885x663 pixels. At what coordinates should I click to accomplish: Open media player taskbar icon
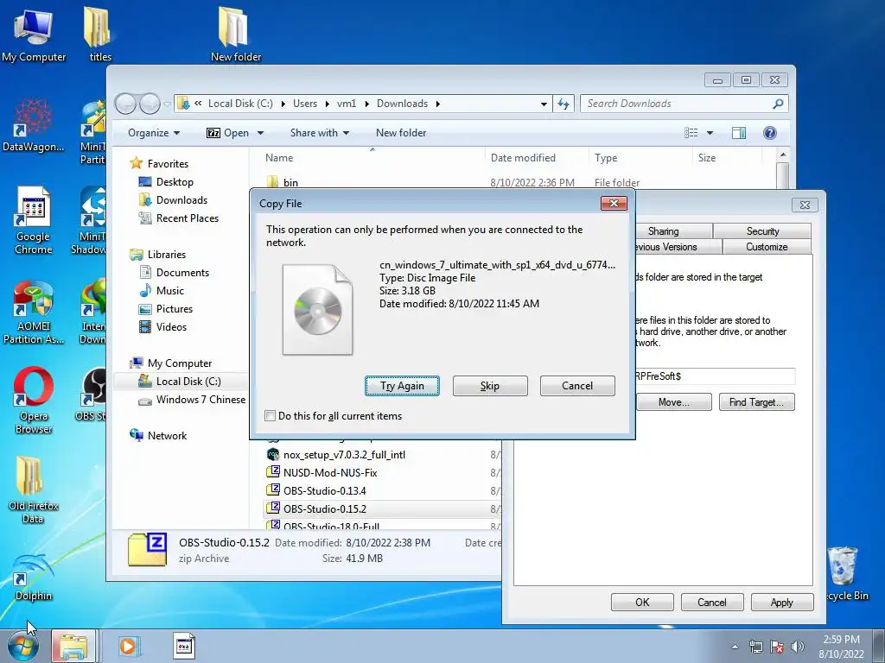pos(129,646)
